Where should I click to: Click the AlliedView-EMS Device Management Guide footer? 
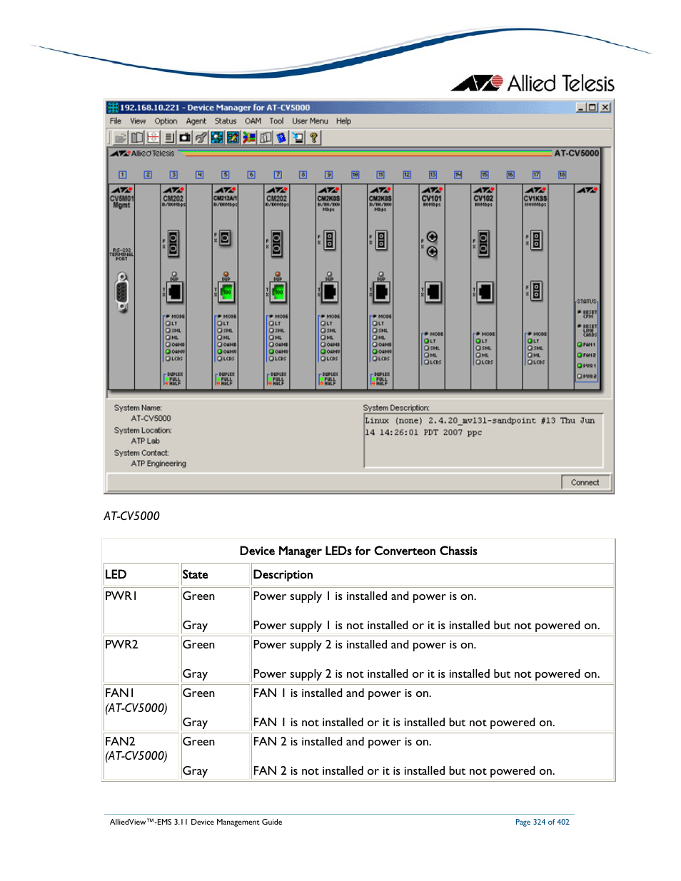click(196, 823)
